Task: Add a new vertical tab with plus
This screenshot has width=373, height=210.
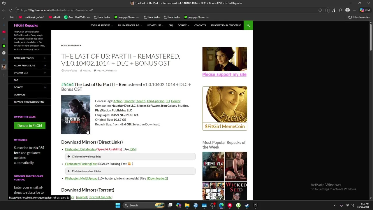Action: [x=4, y=75]
